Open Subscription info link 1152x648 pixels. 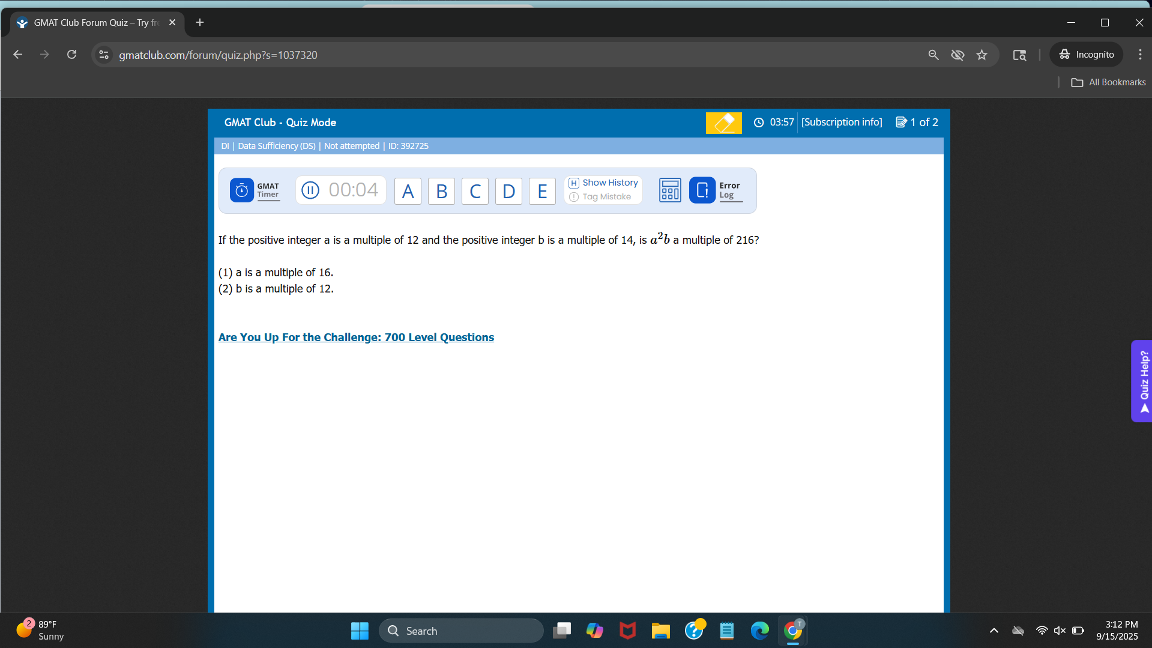[x=842, y=123]
